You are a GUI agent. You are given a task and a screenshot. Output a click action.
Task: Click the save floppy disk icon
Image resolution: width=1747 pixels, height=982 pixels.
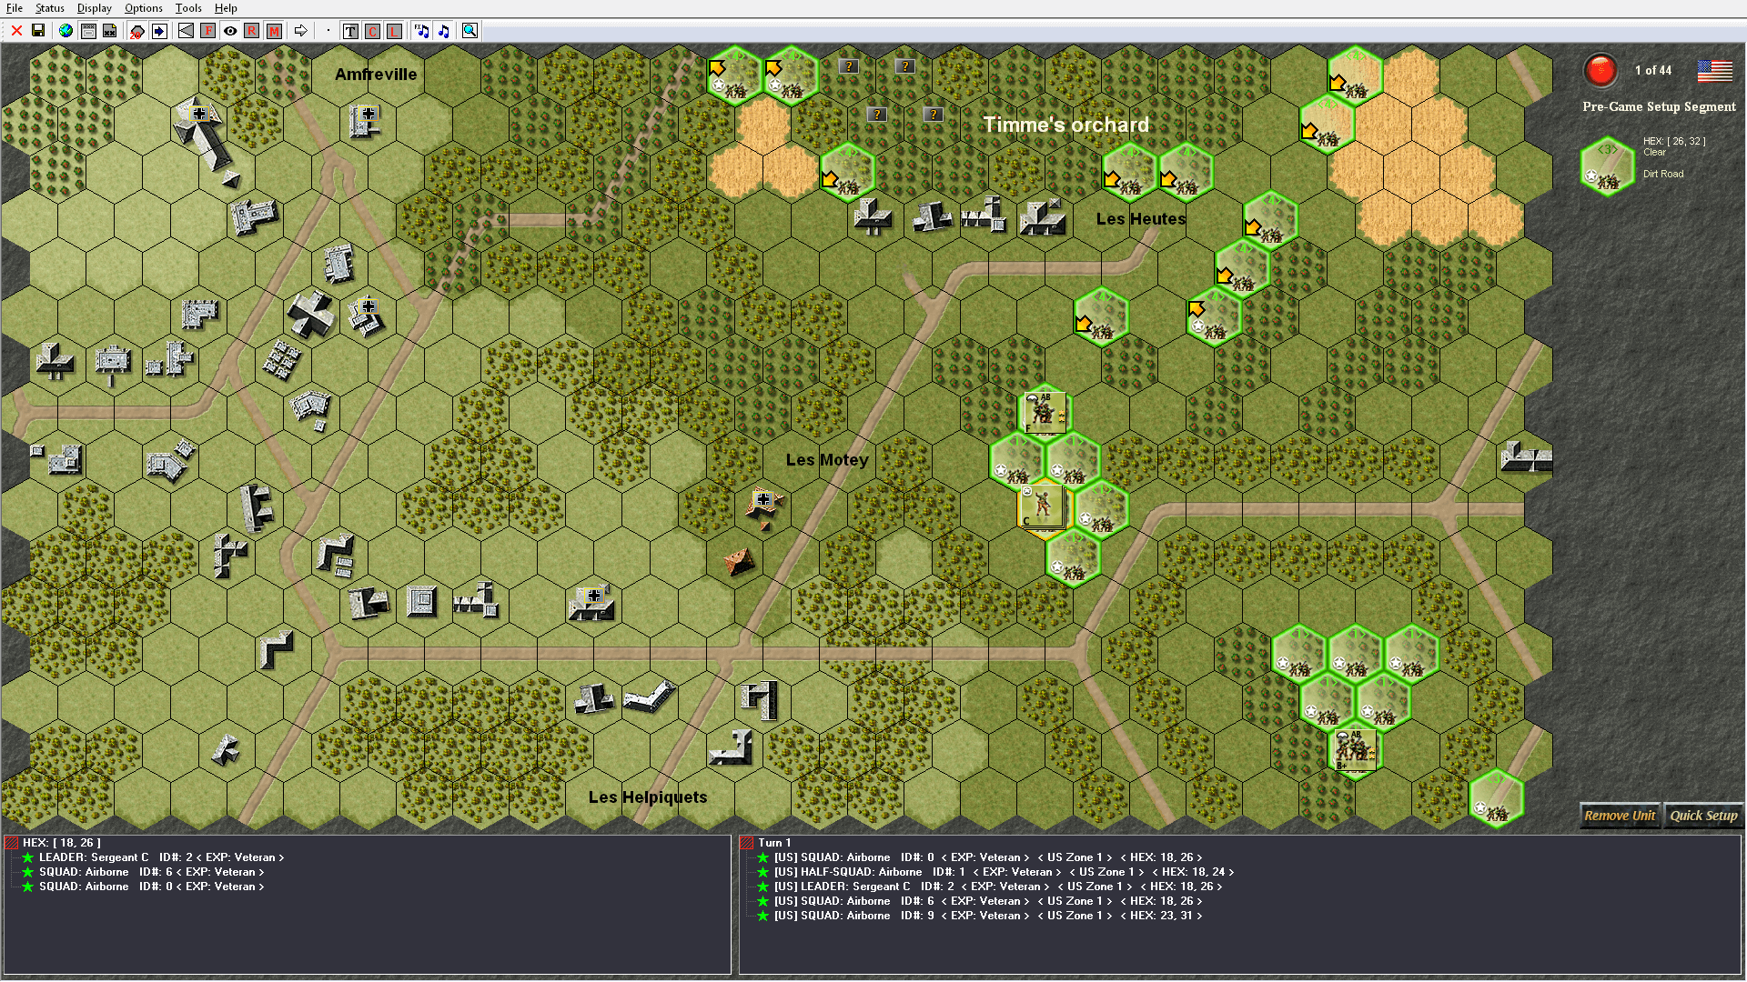(38, 31)
